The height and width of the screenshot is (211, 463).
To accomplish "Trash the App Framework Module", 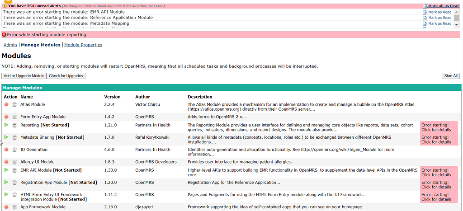I will pos(14,207).
